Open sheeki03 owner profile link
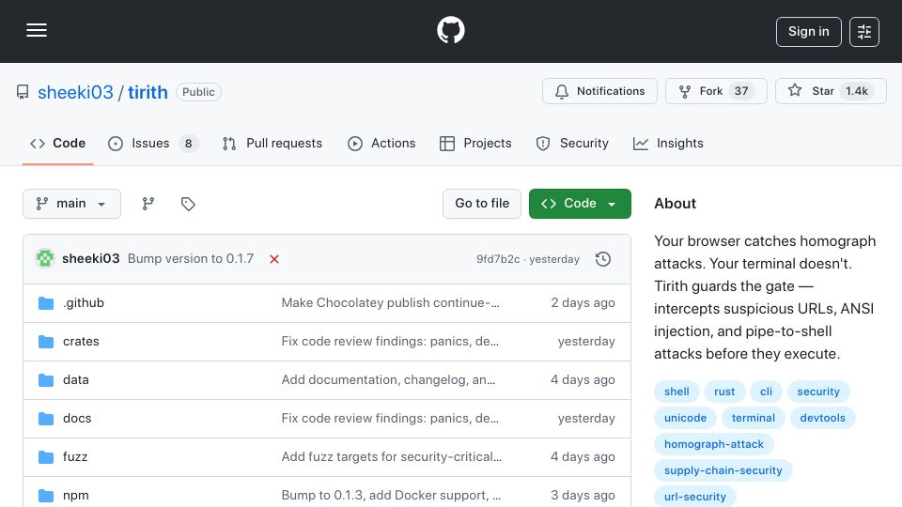Screen dimensions: 902x507 click(75, 92)
